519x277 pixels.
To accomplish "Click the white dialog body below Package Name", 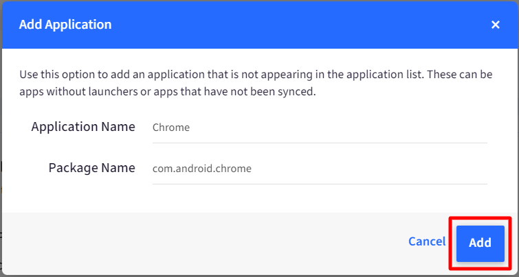I will coord(260,199).
